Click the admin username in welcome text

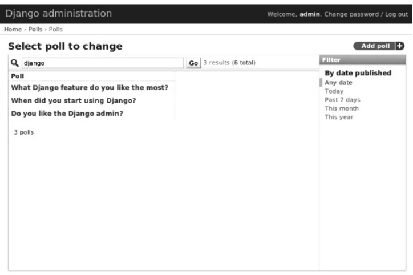310,14
